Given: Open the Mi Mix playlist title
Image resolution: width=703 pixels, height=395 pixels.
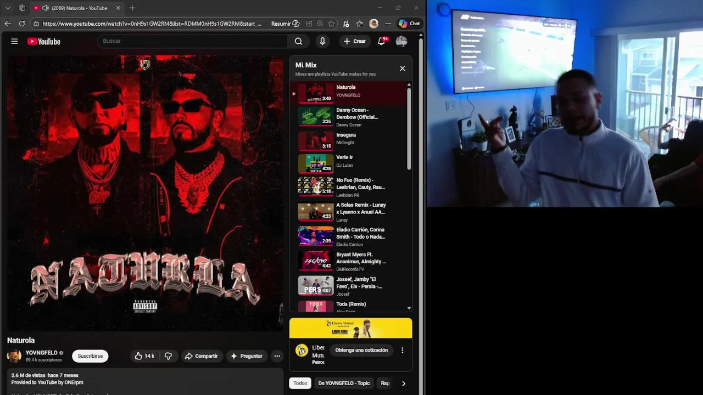Looking at the screenshot, I should 306,65.
